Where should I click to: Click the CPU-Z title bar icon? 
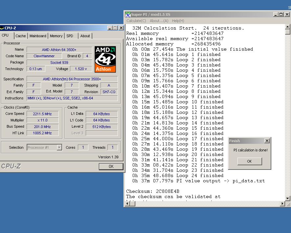pos(2,28)
